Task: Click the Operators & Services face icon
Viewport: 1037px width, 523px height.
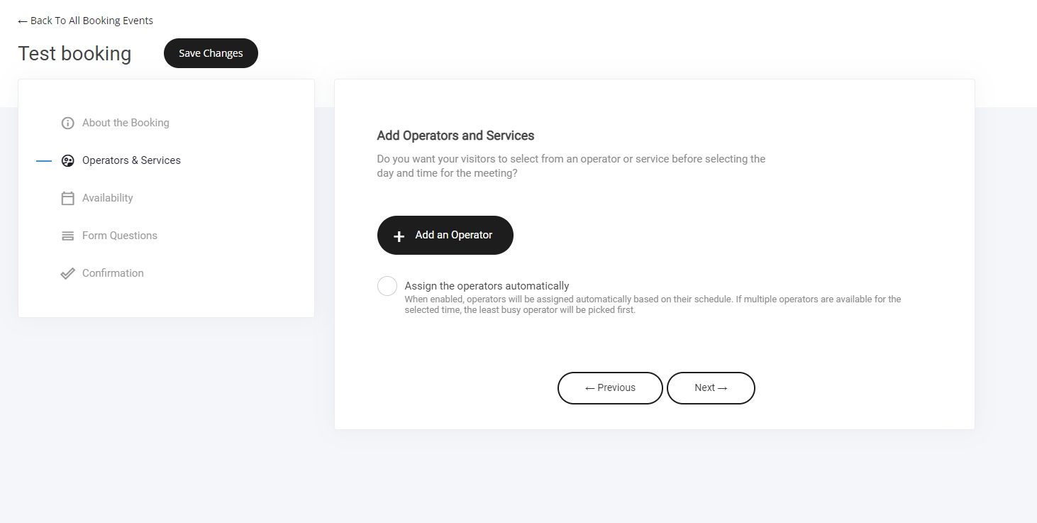Action: point(68,161)
